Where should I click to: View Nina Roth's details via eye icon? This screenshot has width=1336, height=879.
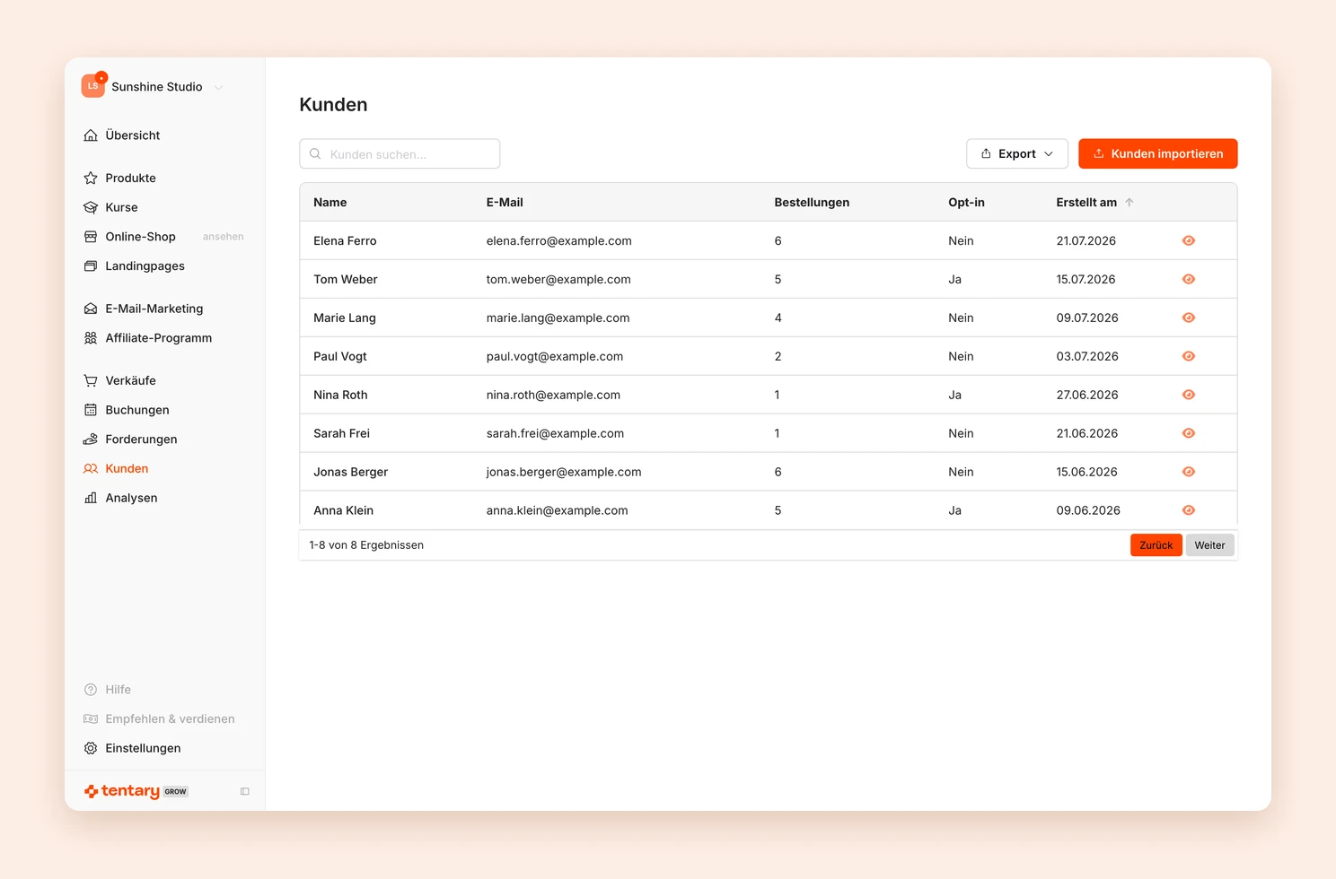(1189, 395)
